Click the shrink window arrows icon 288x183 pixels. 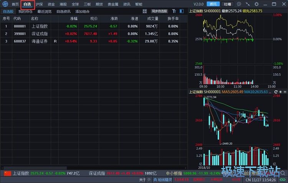coord(248,4)
